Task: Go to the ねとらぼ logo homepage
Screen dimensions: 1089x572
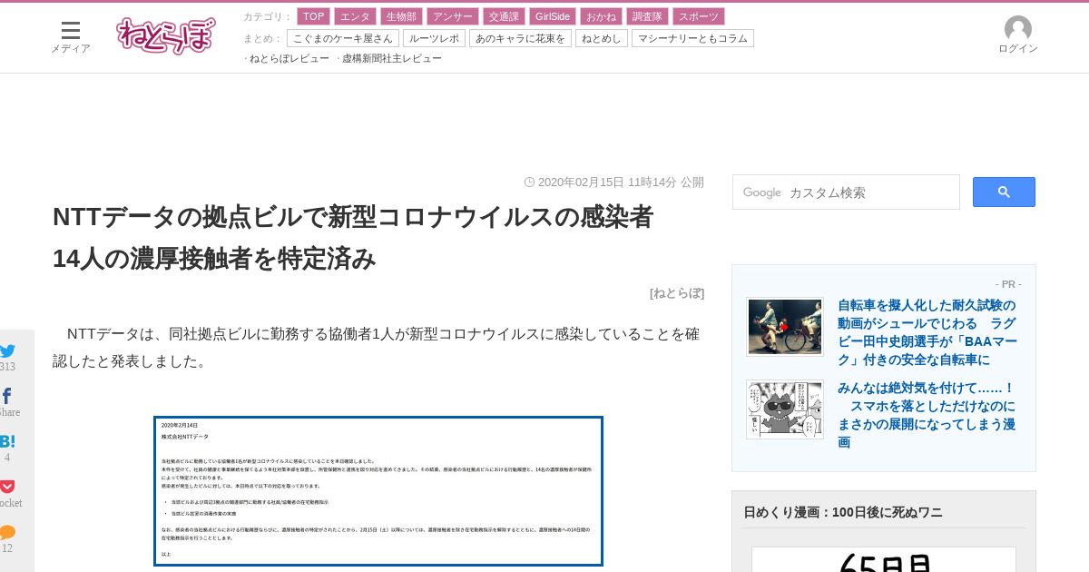Action: pyautogui.click(x=166, y=35)
